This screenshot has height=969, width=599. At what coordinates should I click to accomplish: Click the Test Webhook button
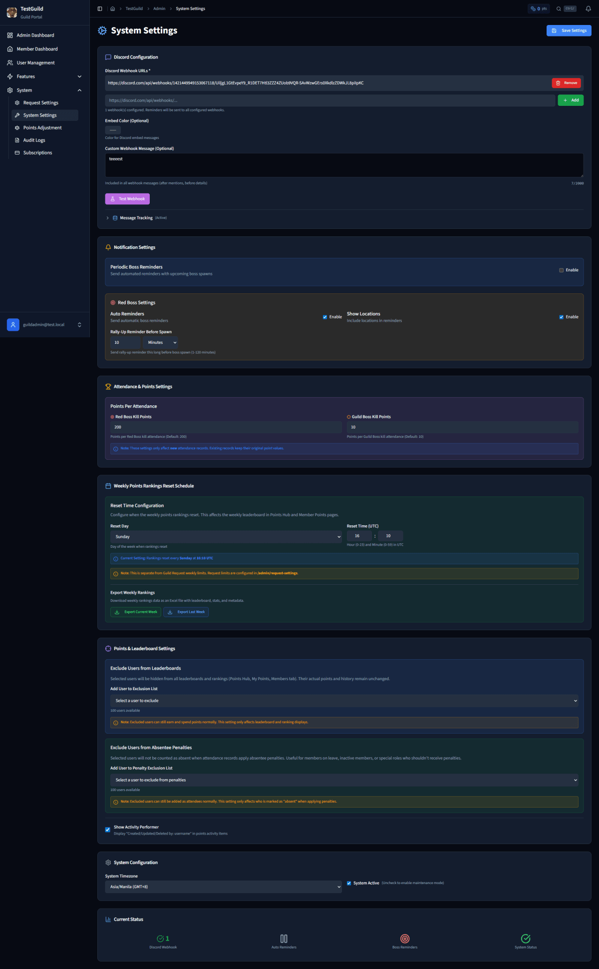[127, 199]
